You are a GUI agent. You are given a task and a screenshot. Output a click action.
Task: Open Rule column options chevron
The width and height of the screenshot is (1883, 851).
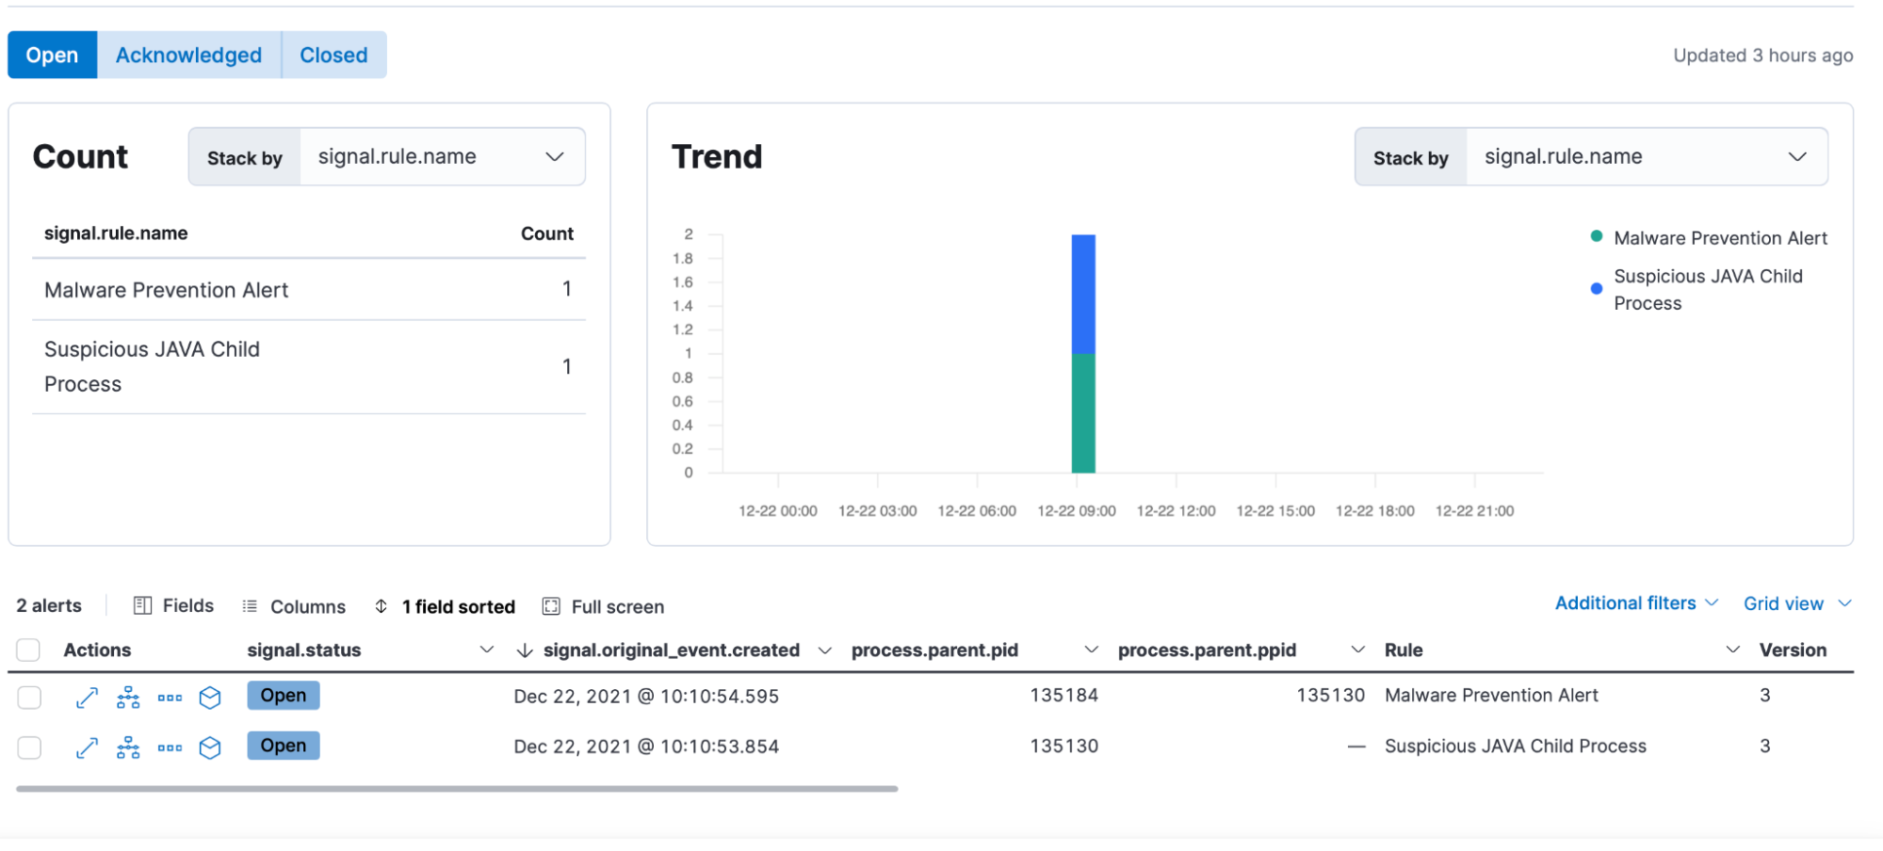1732,650
